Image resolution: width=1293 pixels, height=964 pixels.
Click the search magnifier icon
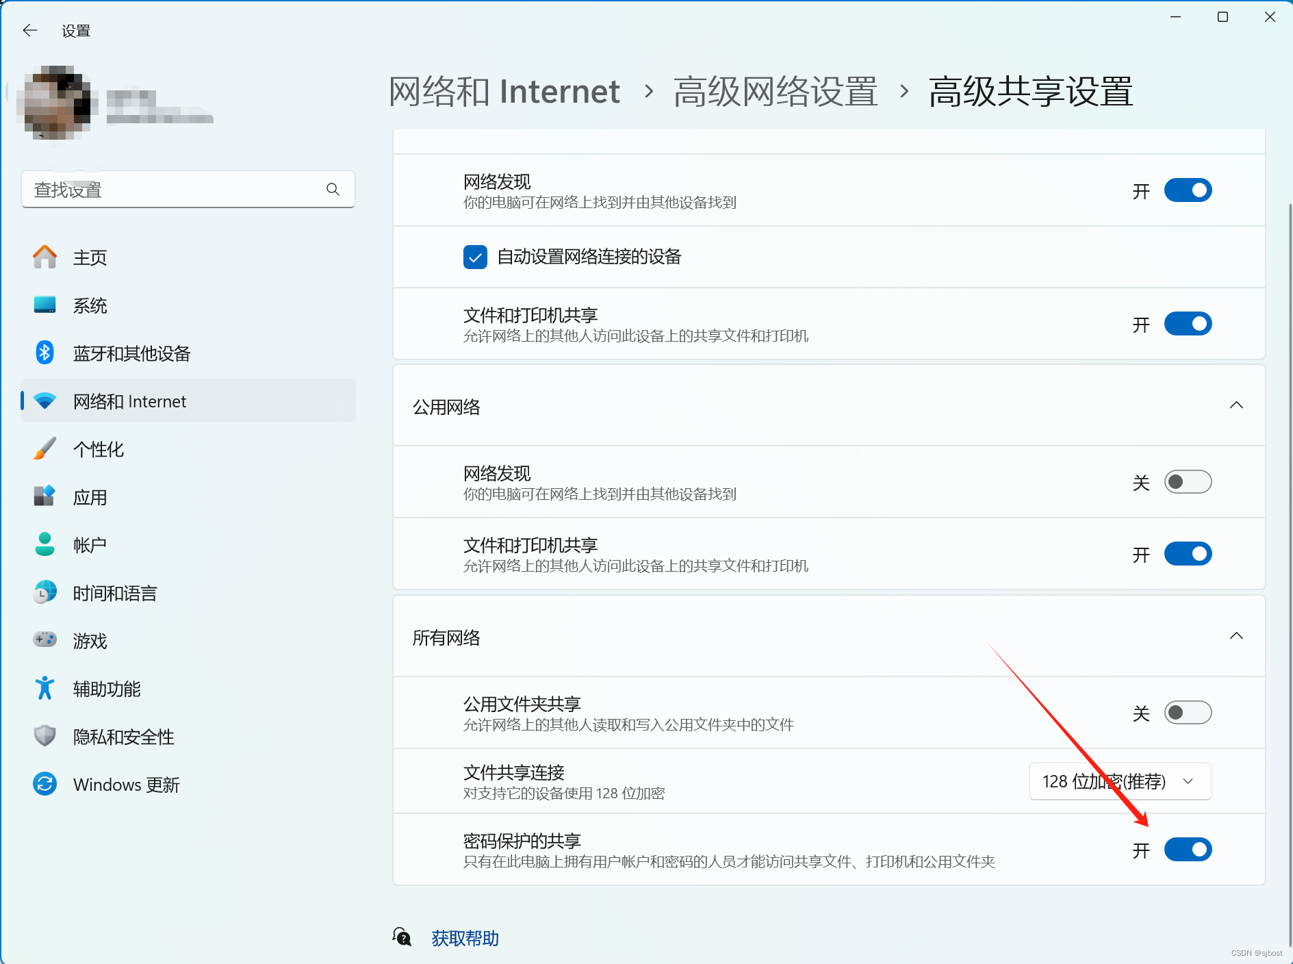tap(333, 189)
